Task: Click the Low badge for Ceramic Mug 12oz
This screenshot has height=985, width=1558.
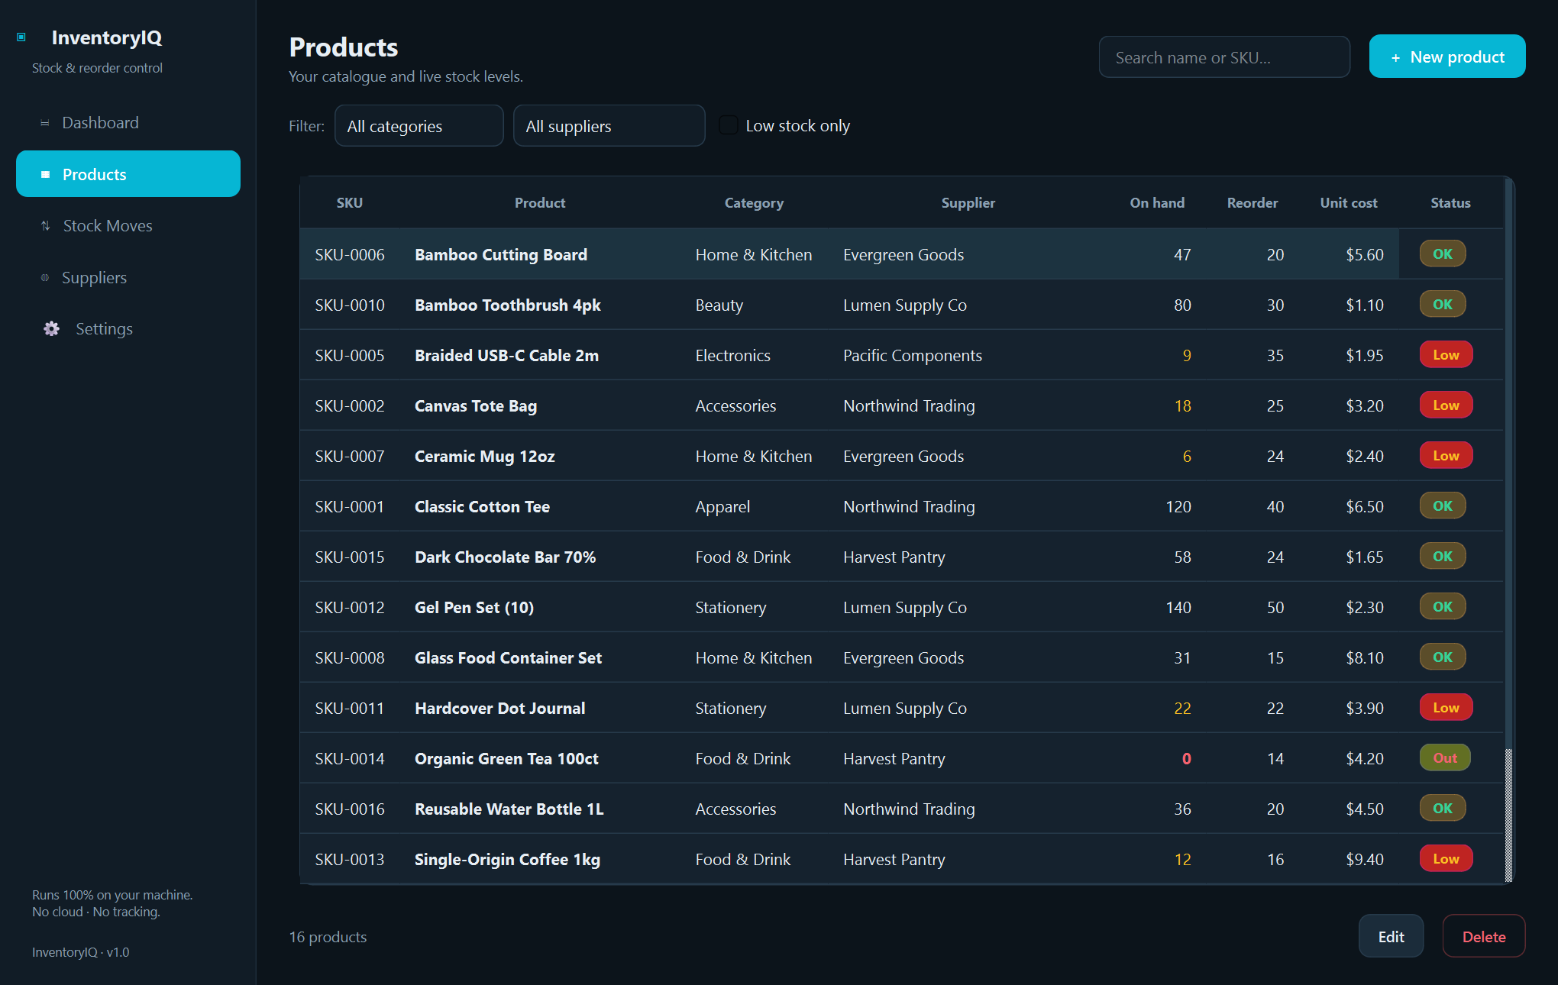Action: point(1446,456)
